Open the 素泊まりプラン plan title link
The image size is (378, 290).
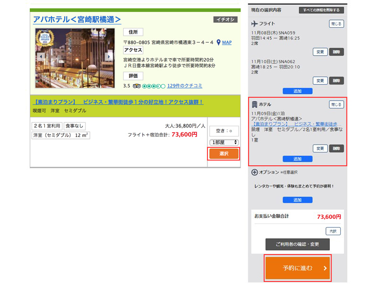pos(118,102)
